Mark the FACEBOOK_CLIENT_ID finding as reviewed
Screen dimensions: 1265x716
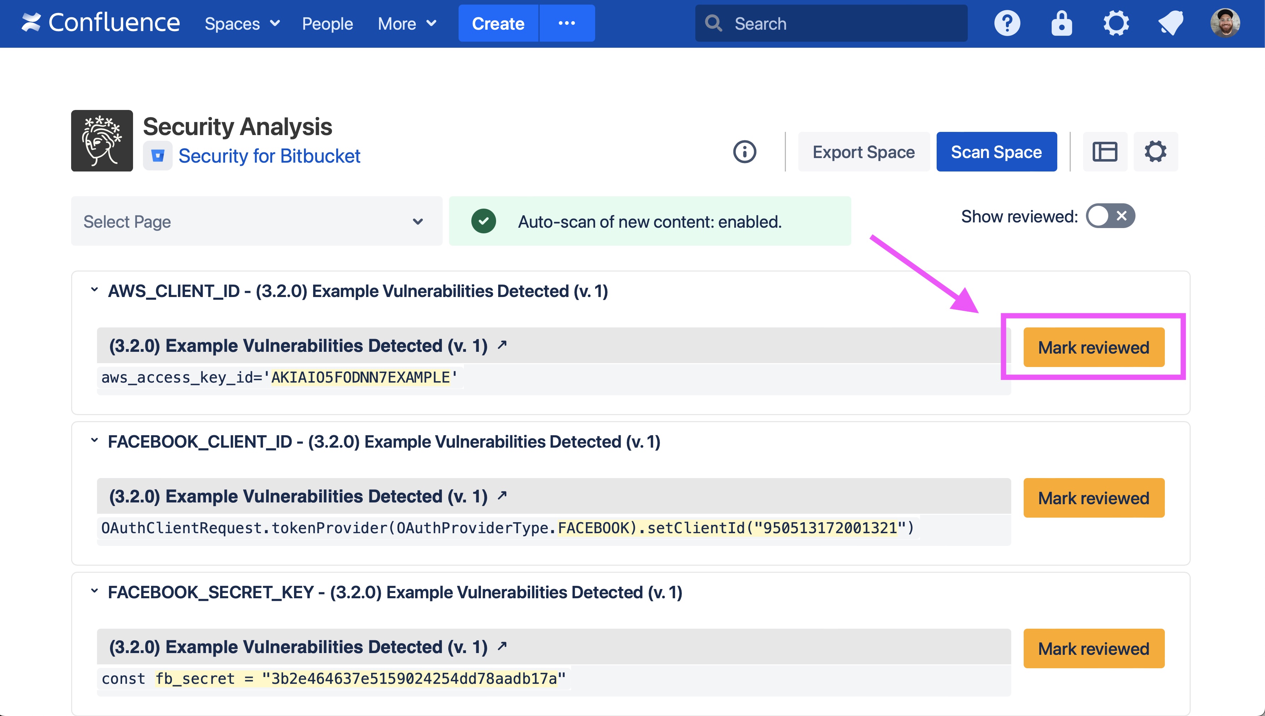(x=1093, y=497)
